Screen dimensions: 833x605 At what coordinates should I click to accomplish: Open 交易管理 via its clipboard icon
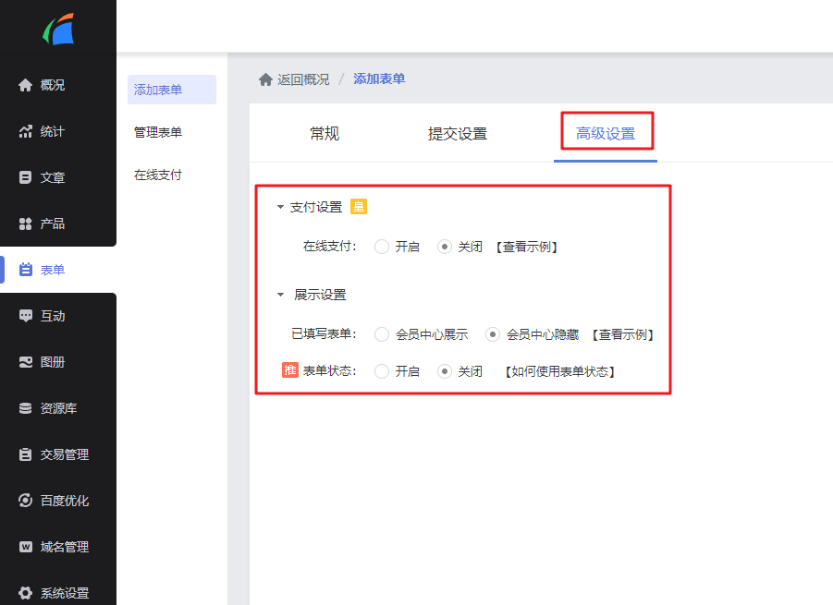click(26, 454)
